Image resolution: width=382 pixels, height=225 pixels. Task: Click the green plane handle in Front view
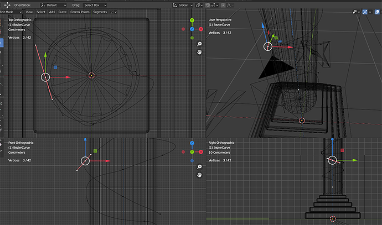point(95,151)
